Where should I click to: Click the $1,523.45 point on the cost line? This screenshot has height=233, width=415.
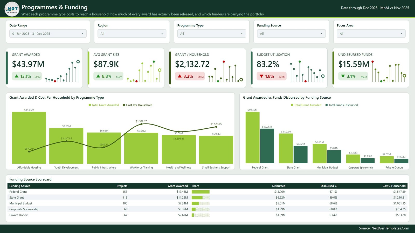[x=216, y=127]
